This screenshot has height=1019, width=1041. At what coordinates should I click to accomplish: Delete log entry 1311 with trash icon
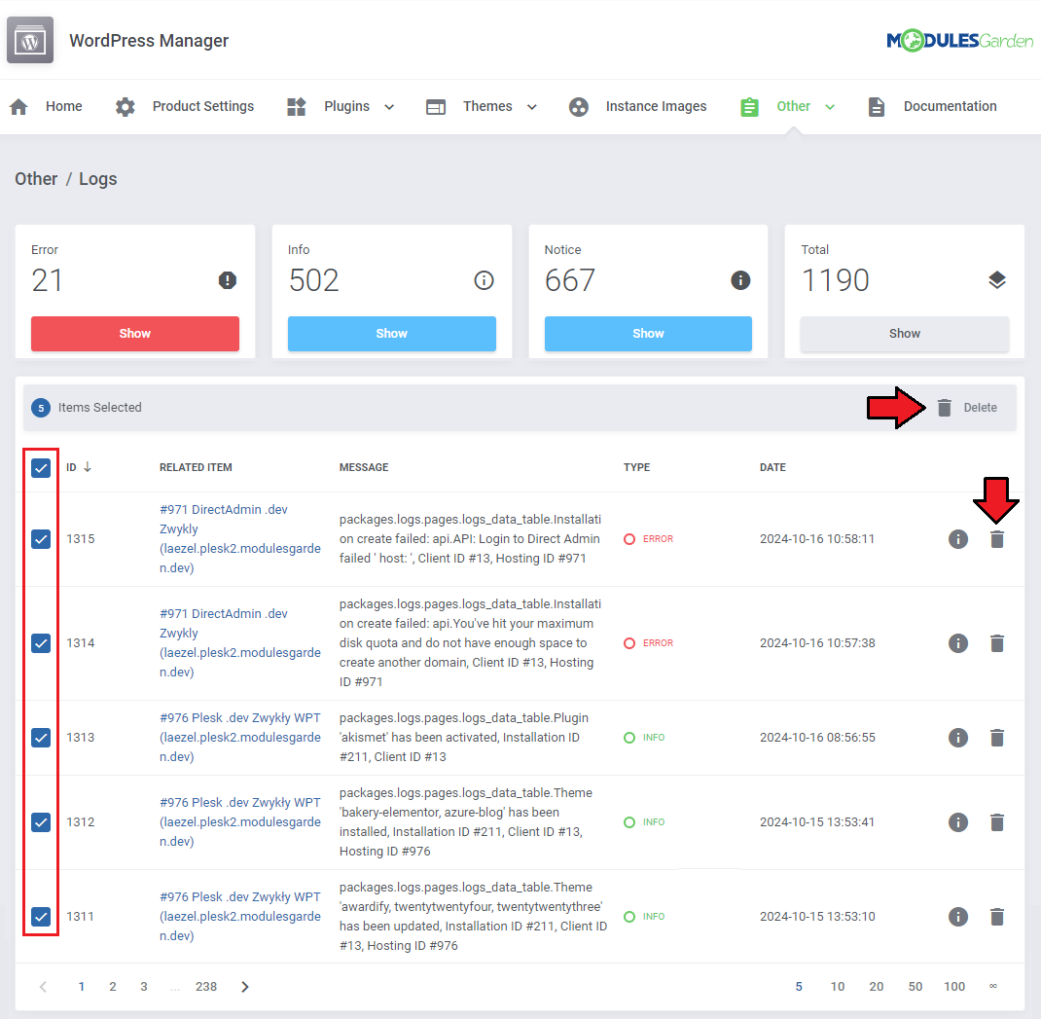click(x=997, y=917)
